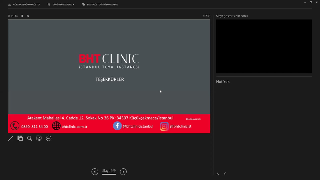Click the Not Yok notes text
The width and height of the screenshot is (320, 180).
223,82
